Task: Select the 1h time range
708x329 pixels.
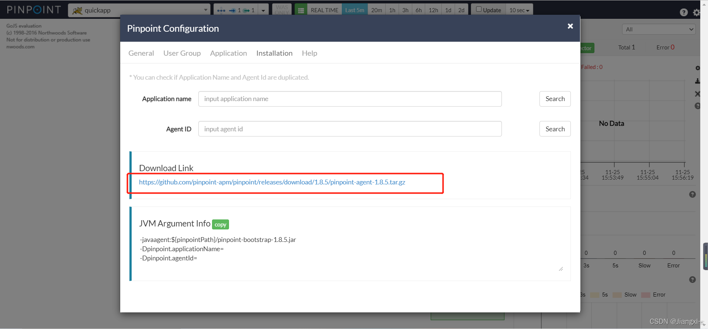Action: tap(392, 10)
